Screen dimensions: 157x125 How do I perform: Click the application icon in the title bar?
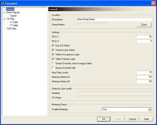coord(3,3)
